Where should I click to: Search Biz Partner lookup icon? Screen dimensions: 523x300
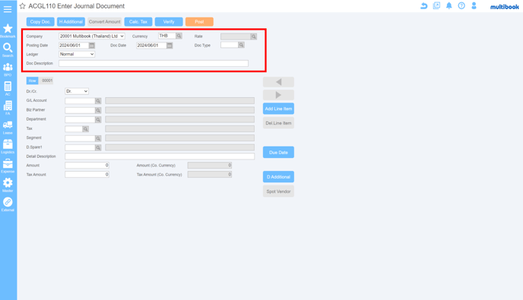pos(98,110)
